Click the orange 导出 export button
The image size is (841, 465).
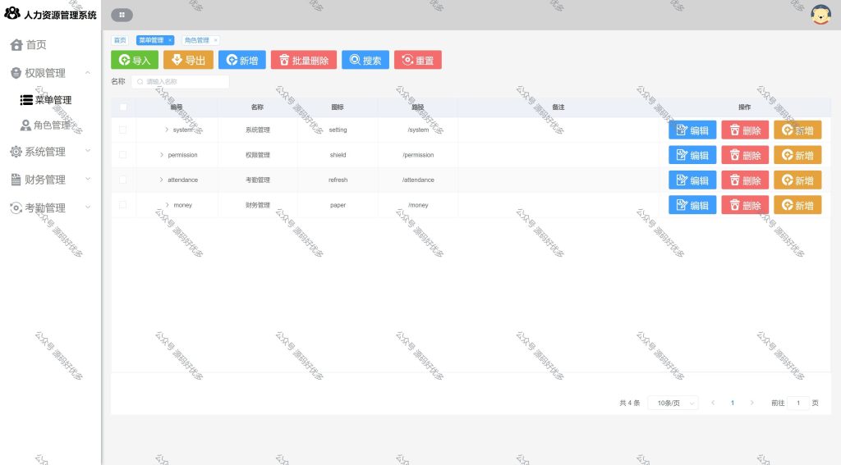pyautogui.click(x=188, y=60)
